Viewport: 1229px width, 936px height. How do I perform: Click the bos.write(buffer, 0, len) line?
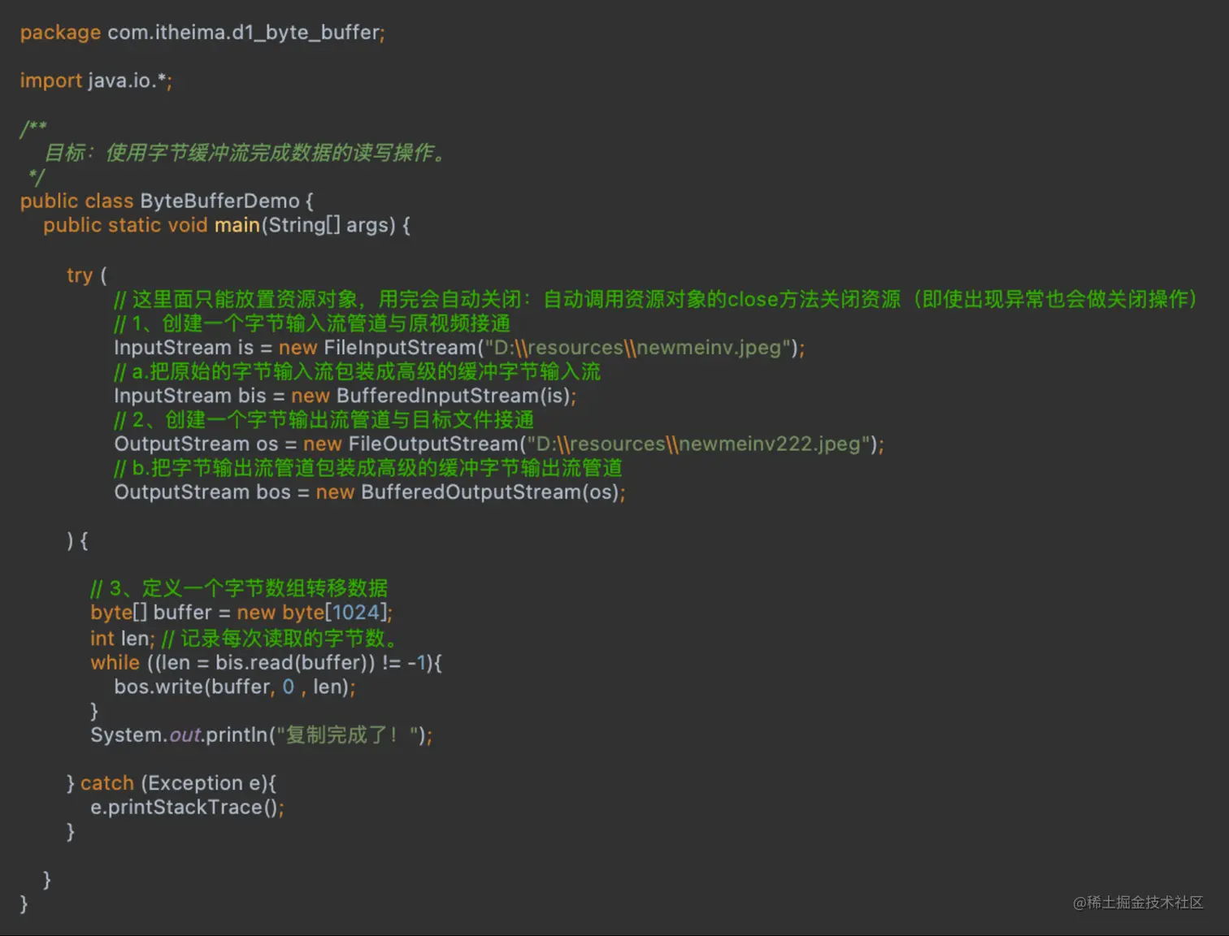tap(235, 687)
